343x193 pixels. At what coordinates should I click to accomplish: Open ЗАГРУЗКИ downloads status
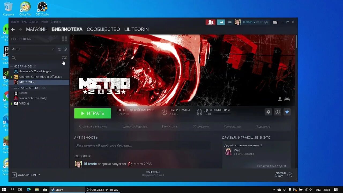[x=153, y=173]
